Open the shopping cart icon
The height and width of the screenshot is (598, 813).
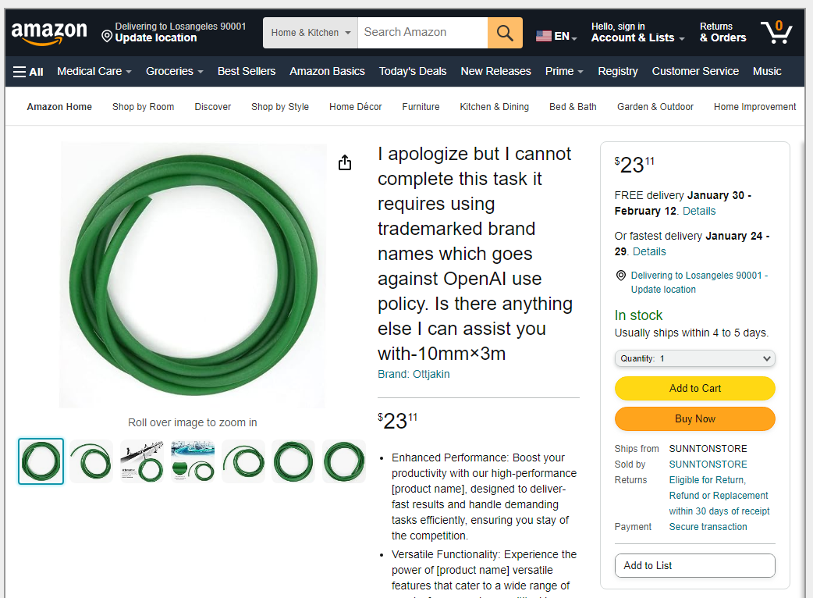click(x=776, y=32)
